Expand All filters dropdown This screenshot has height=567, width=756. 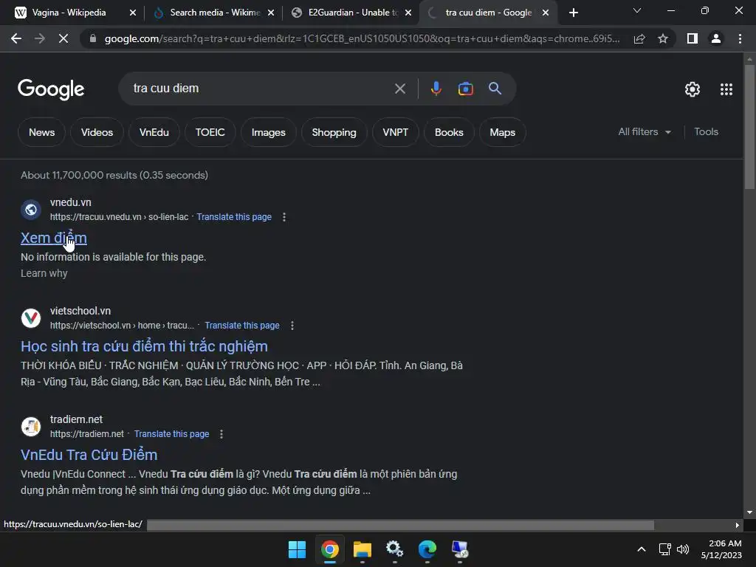tap(645, 131)
